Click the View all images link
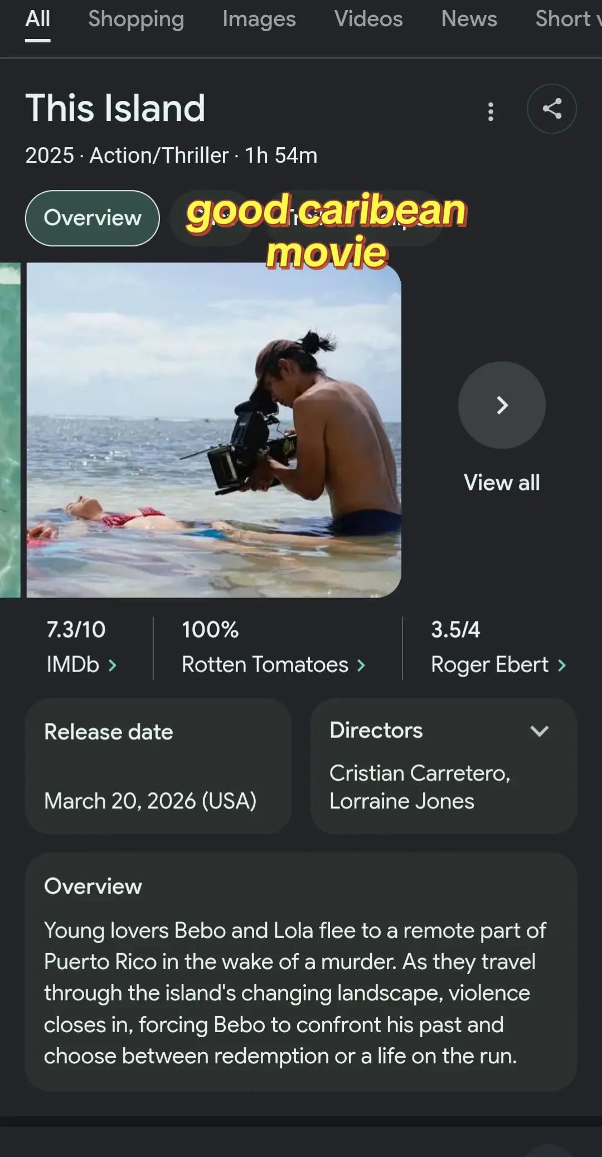Screen dimensions: 602x1157 pyautogui.click(x=502, y=483)
